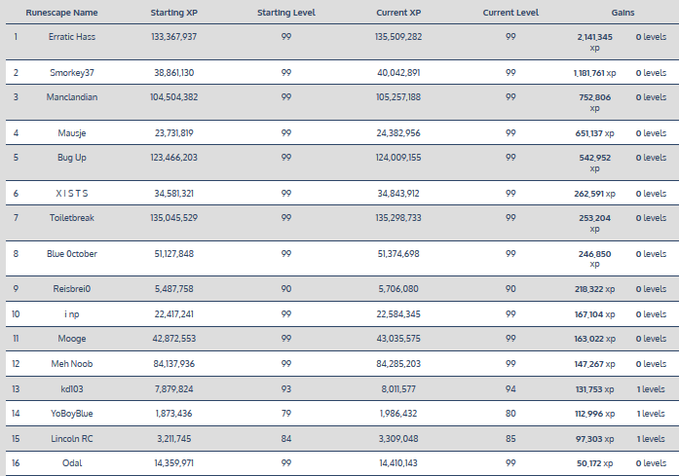Click the Toiletbreak player name
Screen dimensions: 679x476
[x=72, y=217]
